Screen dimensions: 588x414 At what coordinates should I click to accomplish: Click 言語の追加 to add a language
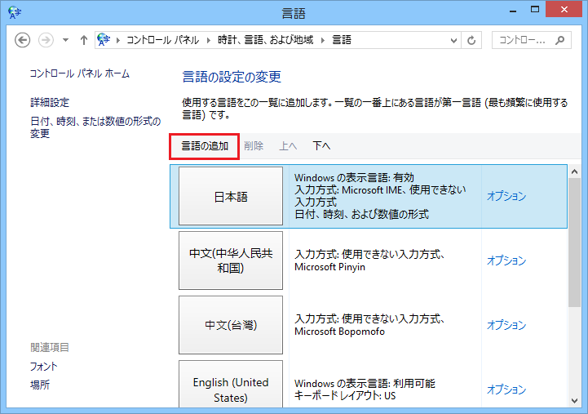tap(205, 146)
